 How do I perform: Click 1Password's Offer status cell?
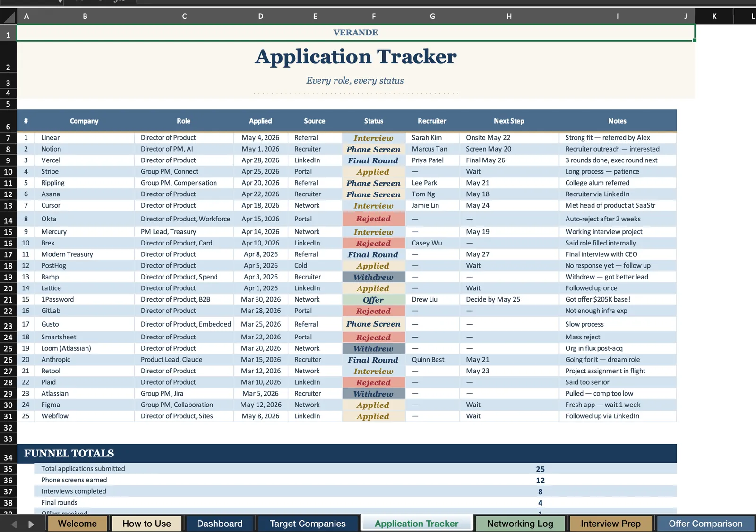click(x=373, y=300)
